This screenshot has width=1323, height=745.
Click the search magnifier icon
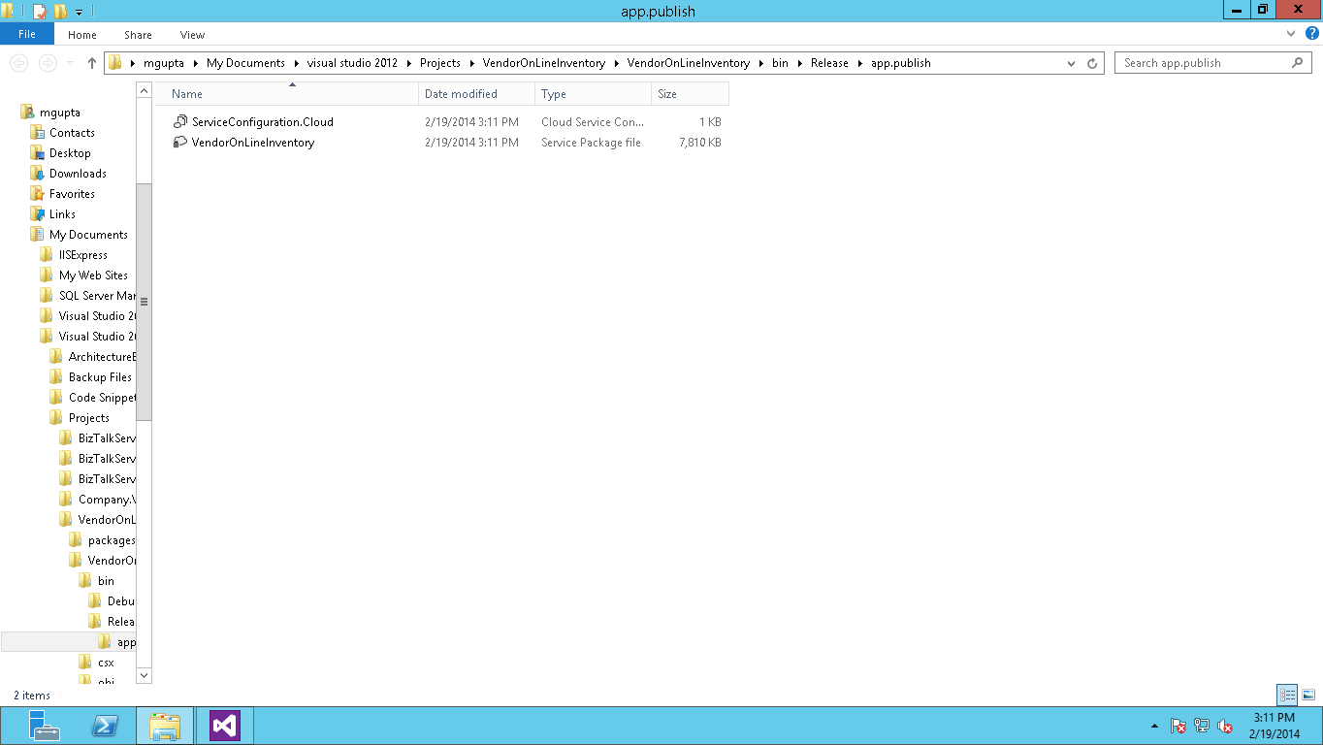(1298, 63)
